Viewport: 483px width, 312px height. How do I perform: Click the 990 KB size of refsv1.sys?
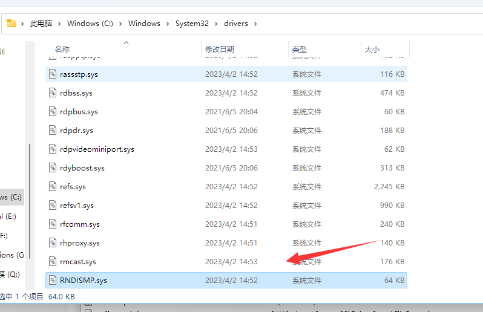(x=392, y=205)
